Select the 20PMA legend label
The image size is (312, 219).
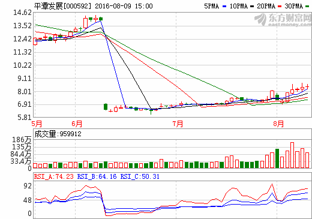(266, 6)
